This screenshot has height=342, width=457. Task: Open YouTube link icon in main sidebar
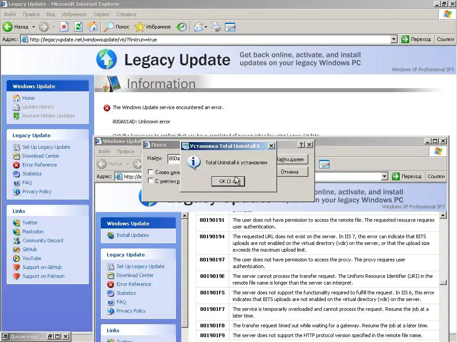pos(17,258)
